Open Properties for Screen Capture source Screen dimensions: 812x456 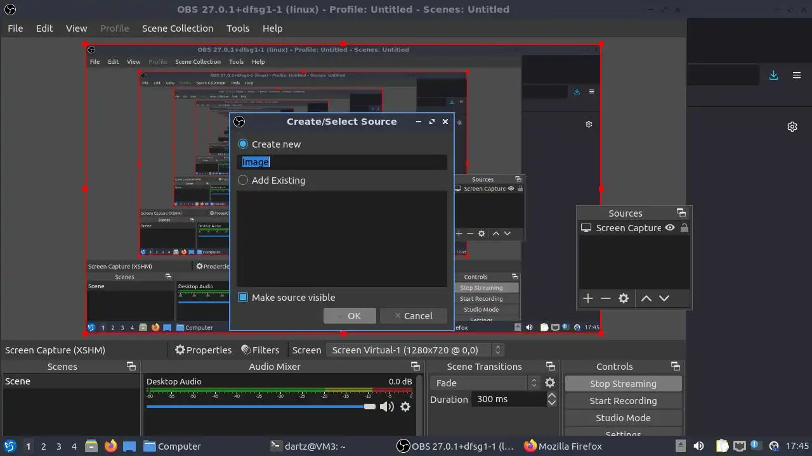coord(203,350)
